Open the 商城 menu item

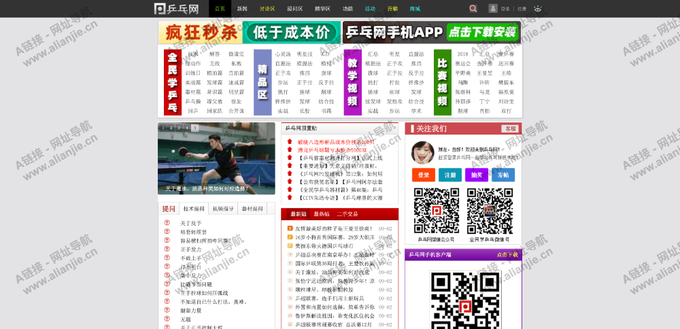415,9
